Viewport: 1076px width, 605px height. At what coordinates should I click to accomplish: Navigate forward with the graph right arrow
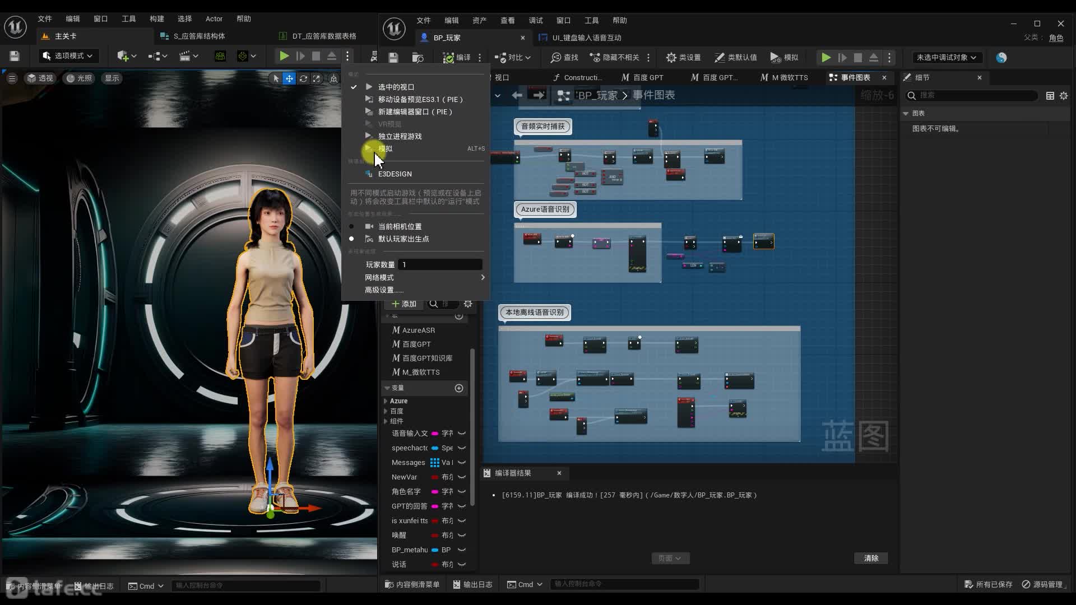tap(539, 95)
